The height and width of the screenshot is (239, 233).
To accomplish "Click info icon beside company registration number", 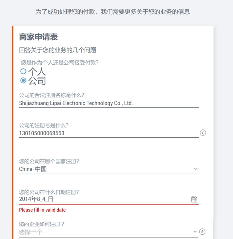I will coord(203,133).
